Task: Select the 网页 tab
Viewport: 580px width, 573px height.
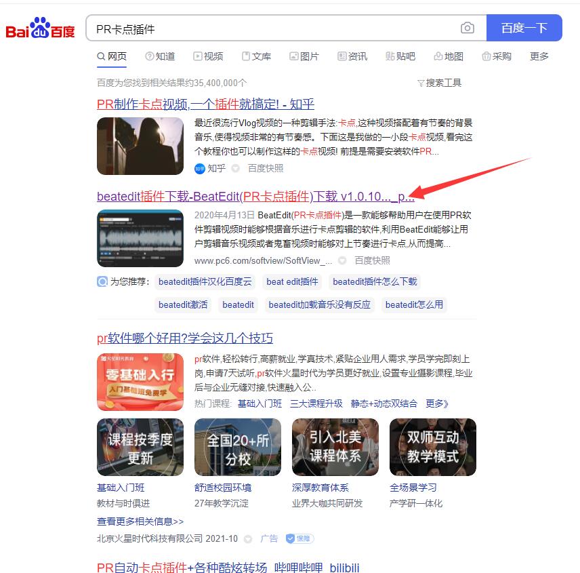Action: (112, 56)
